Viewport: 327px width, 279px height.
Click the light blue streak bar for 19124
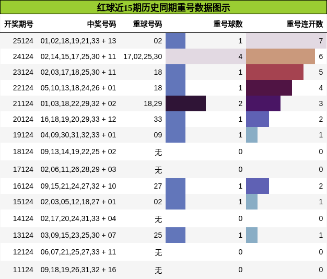point(252,135)
